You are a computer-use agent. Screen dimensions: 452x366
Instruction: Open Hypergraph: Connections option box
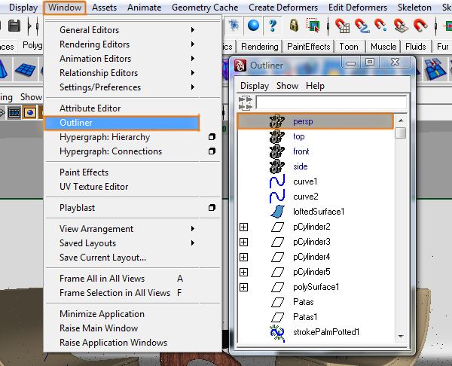tap(212, 151)
